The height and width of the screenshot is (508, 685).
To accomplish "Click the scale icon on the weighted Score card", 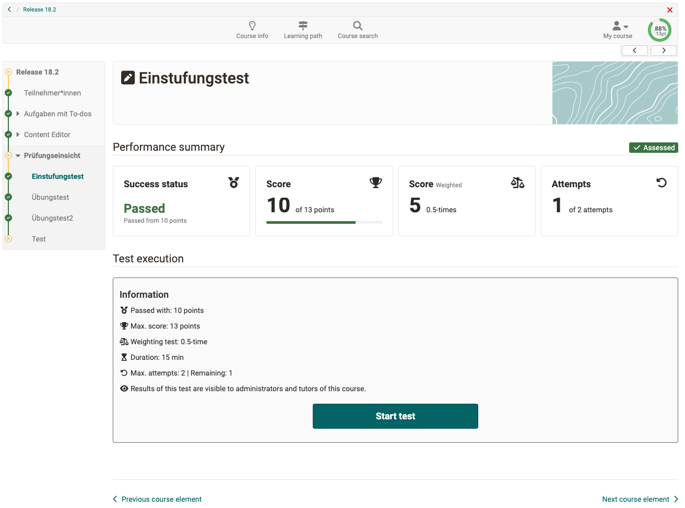I will click(517, 183).
